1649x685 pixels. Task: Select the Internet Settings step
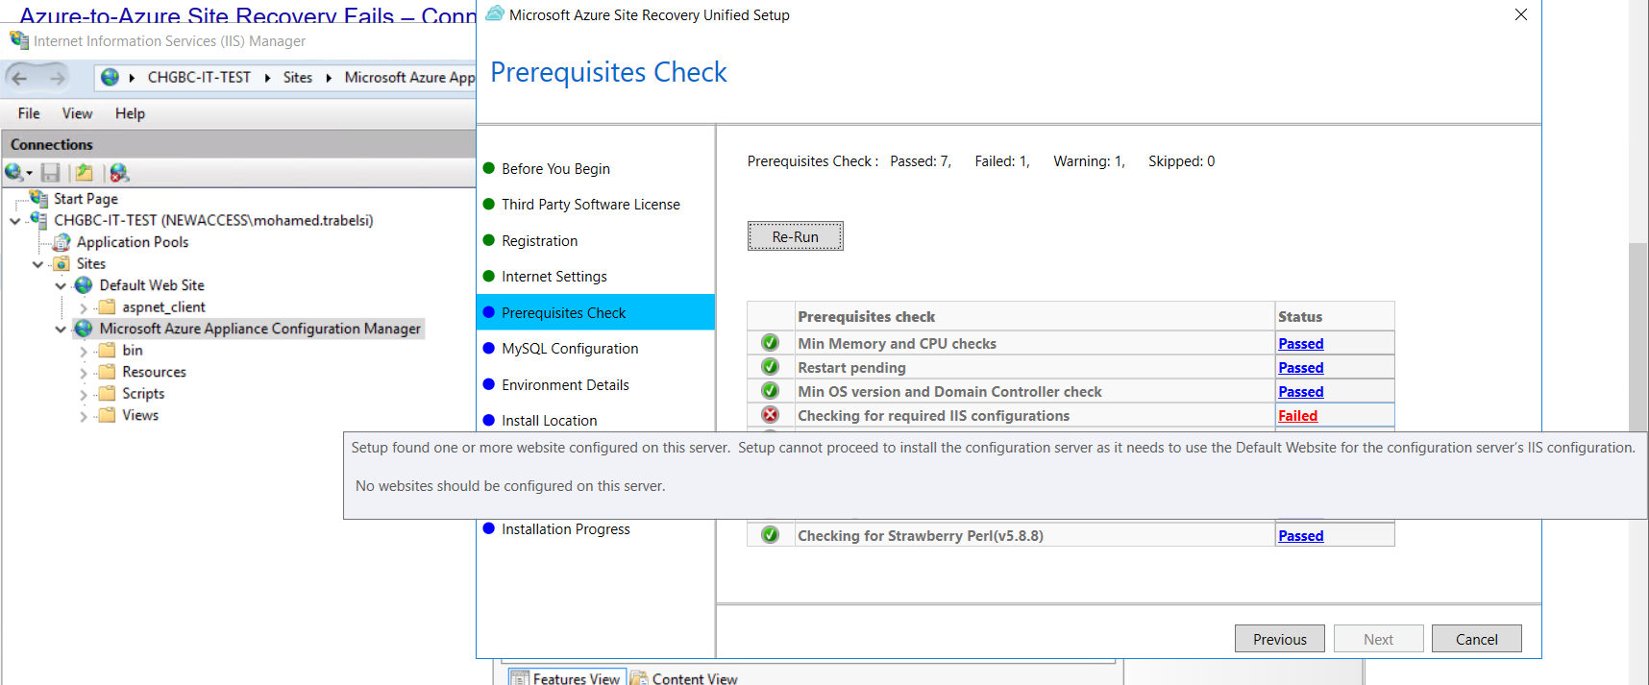coord(554,277)
